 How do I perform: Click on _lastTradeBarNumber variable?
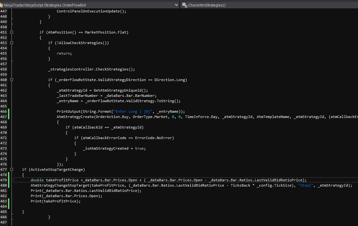pos(77,95)
